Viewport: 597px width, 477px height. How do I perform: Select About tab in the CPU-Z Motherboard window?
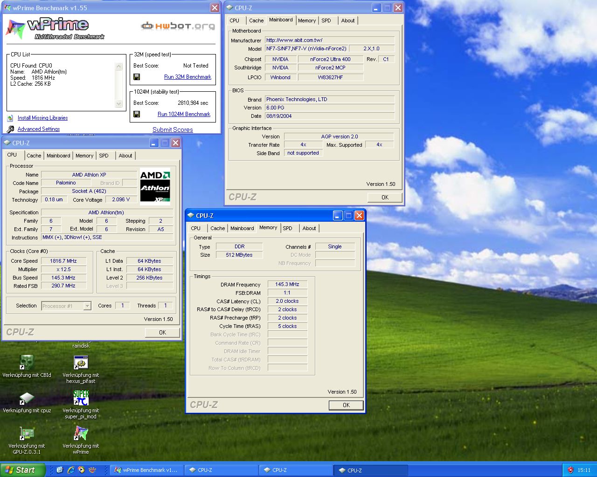pyautogui.click(x=348, y=20)
